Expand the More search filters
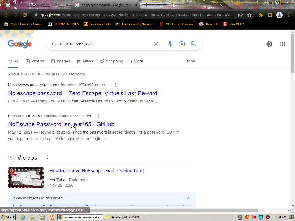The width and height of the screenshot is (295, 221). pyautogui.click(x=137, y=61)
